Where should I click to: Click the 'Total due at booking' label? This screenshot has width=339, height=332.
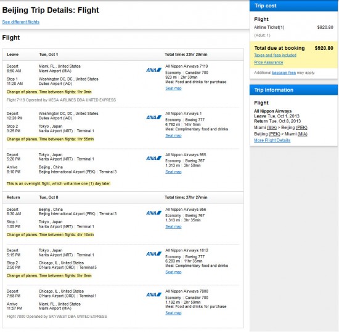tap(279, 48)
